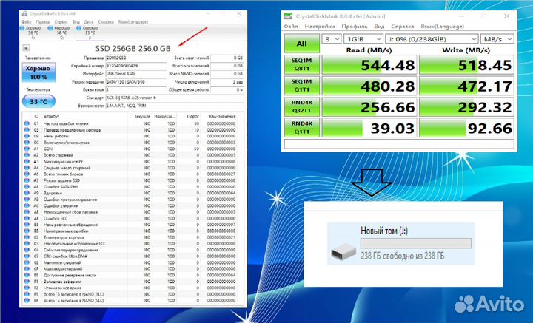Click the blue status circle for attribute AF
This screenshot has height=323, width=533.
(27, 218)
